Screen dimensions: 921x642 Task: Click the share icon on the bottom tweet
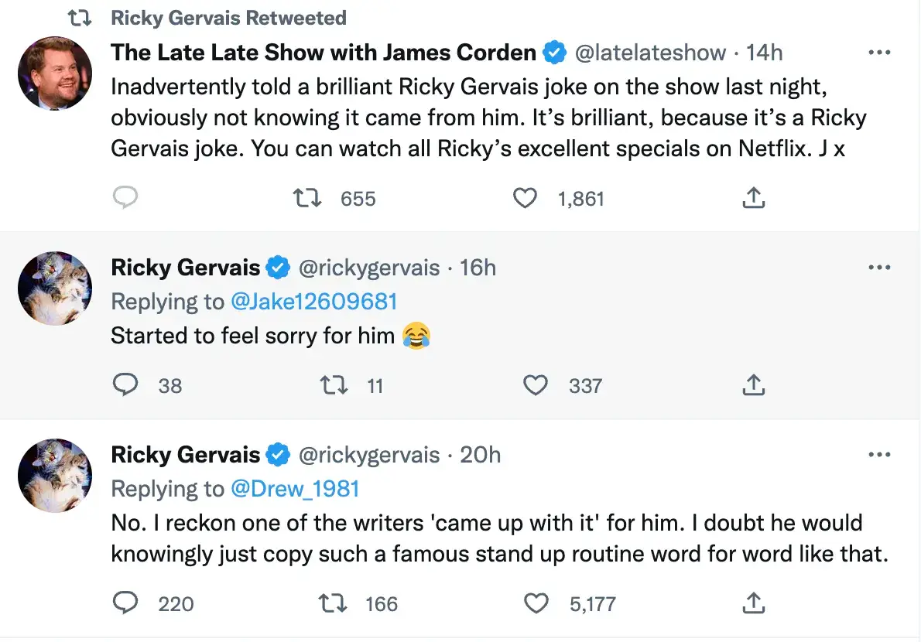click(753, 603)
